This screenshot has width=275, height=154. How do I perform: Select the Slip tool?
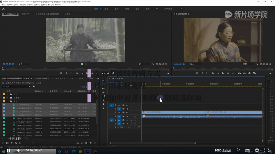(x=103, y=96)
